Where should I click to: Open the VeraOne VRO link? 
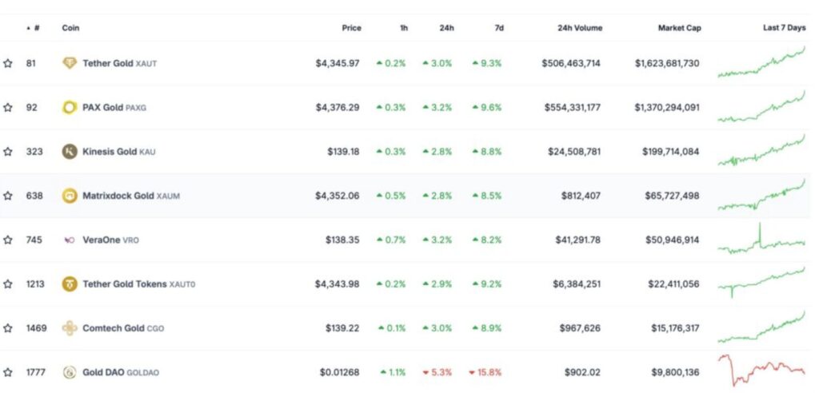click(x=110, y=240)
